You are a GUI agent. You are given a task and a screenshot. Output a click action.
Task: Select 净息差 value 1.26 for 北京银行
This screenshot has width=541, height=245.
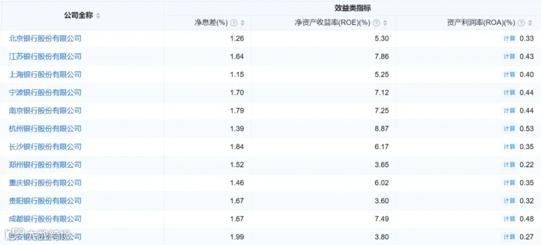[237, 38]
